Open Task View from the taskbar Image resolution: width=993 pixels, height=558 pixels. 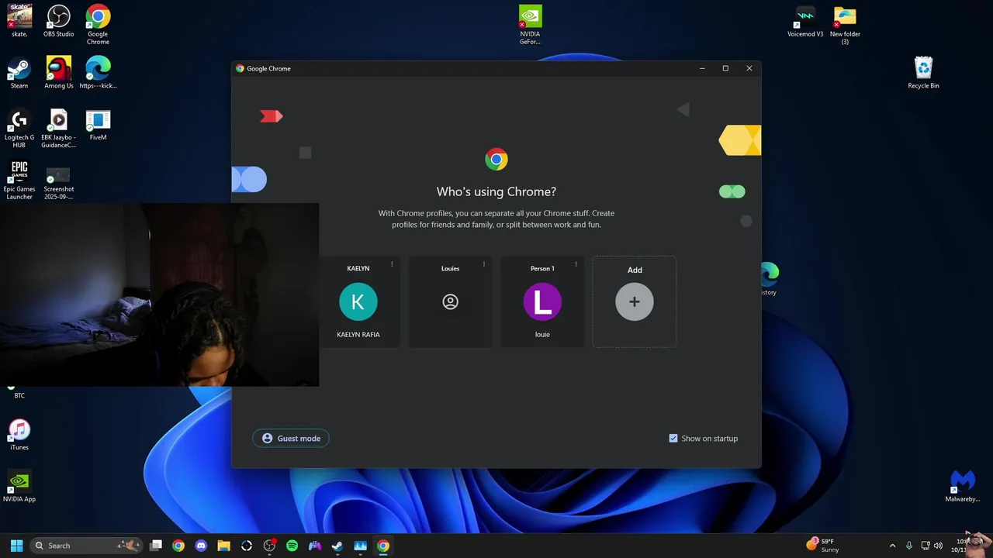(x=156, y=546)
